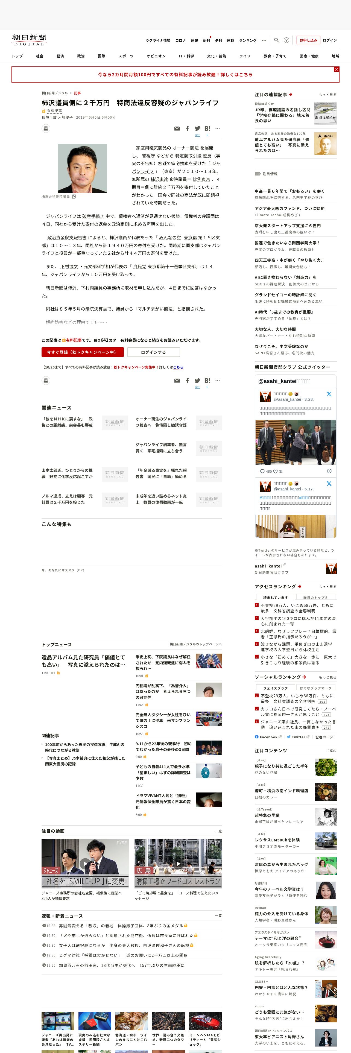Click もっと見る next to 注目の連載記事
This screenshot has height=1053, width=351.
pos(328,95)
